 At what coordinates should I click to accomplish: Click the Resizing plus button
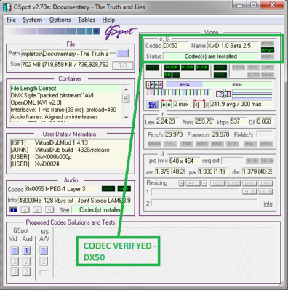pos(181,183)
